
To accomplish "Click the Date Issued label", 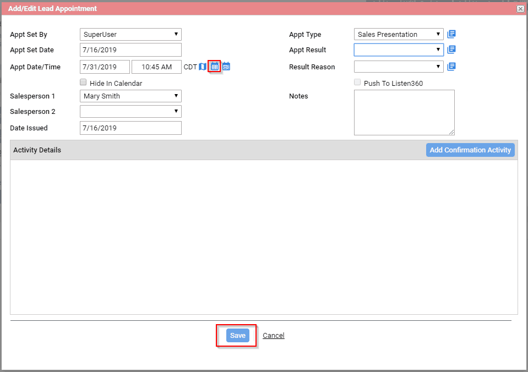I will (x=29, y=128).
